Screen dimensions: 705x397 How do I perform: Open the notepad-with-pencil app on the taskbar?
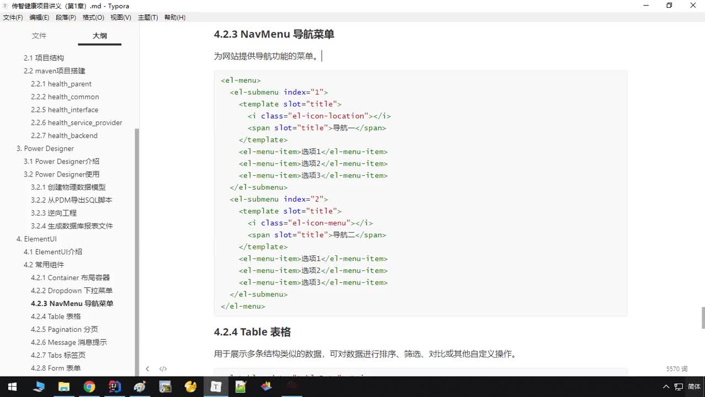241,387
